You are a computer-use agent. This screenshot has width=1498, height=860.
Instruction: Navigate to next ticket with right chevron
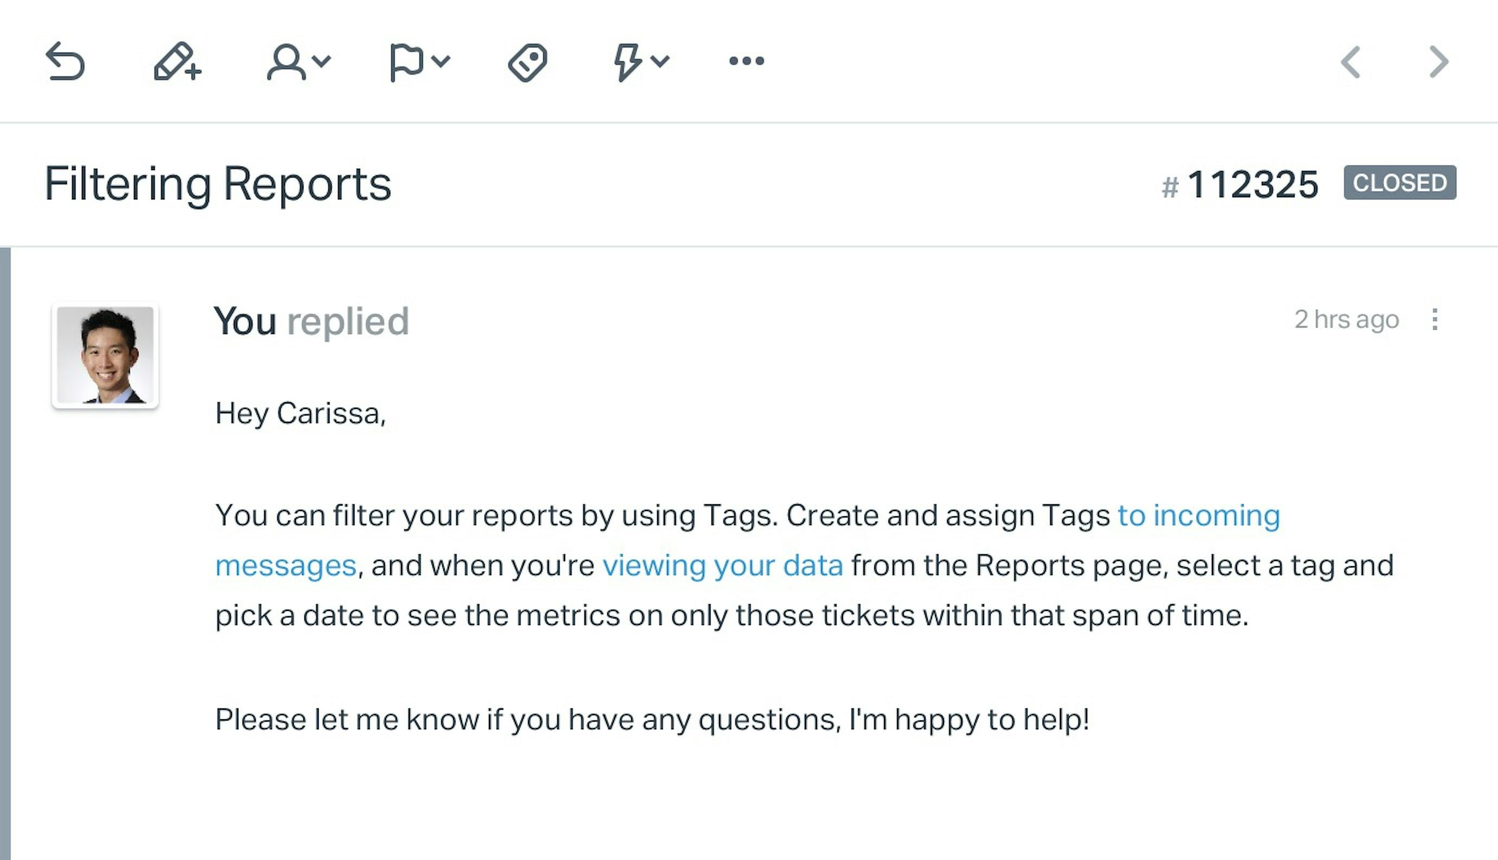[x=1438, y=62]
